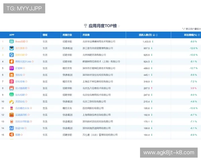Favorite 前程无忧51Job with its star
The height and width of the screenshot is (161, 201).
33,61
